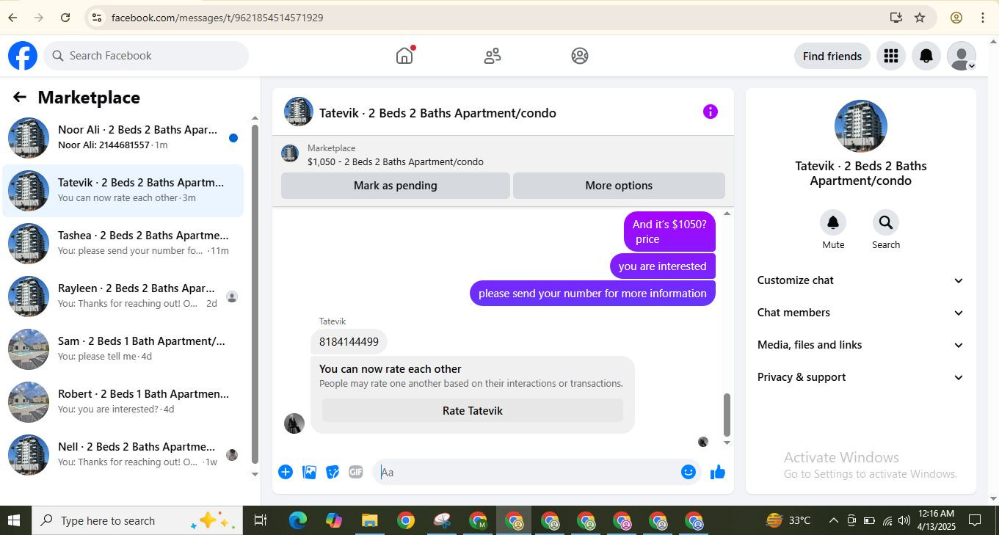The image size is (999, 535).
Task: Open the Facebook menu grid icon
Action: (891, 56)
